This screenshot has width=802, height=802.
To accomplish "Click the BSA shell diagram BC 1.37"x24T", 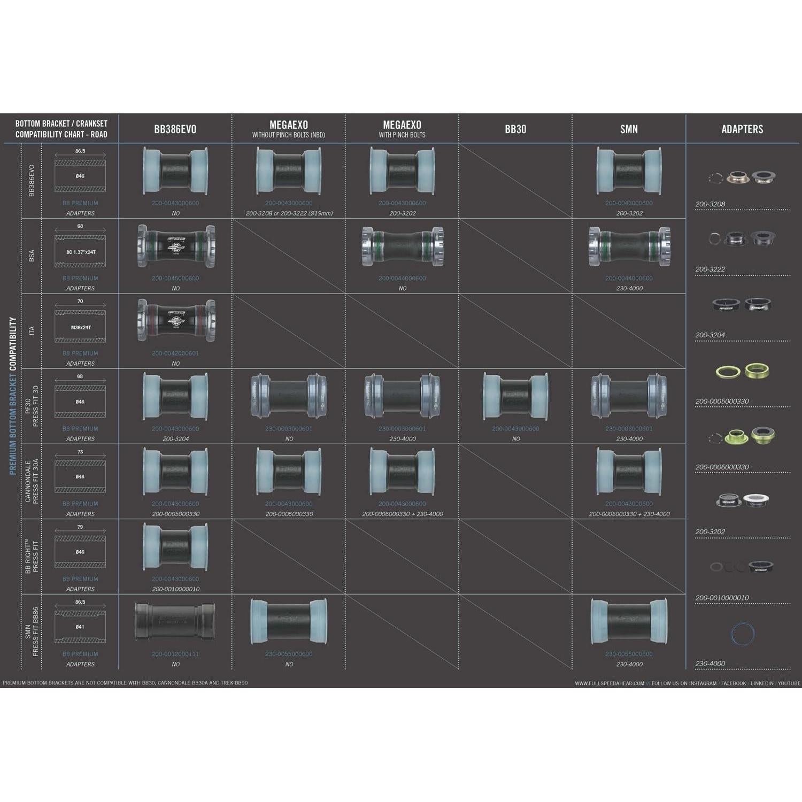I will tap(80, 246).
